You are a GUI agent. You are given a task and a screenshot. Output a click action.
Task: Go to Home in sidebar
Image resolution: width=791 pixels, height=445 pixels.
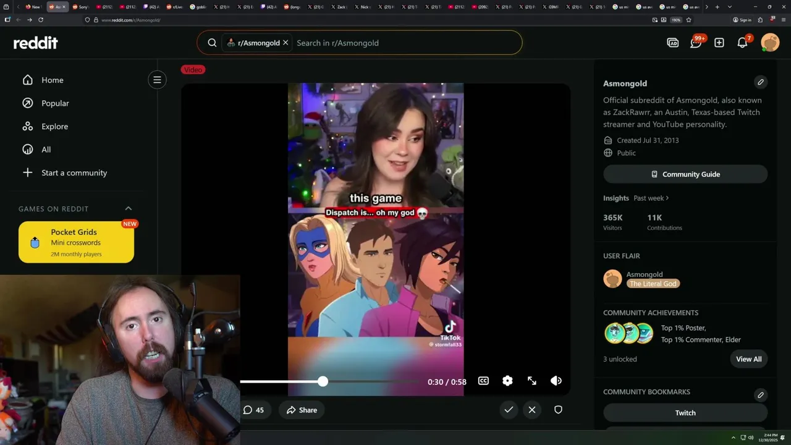tap(53, 80)
